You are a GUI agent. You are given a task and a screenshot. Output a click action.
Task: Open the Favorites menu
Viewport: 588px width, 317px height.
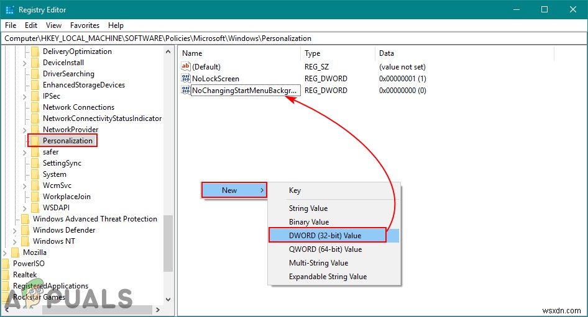pos(85,25)
